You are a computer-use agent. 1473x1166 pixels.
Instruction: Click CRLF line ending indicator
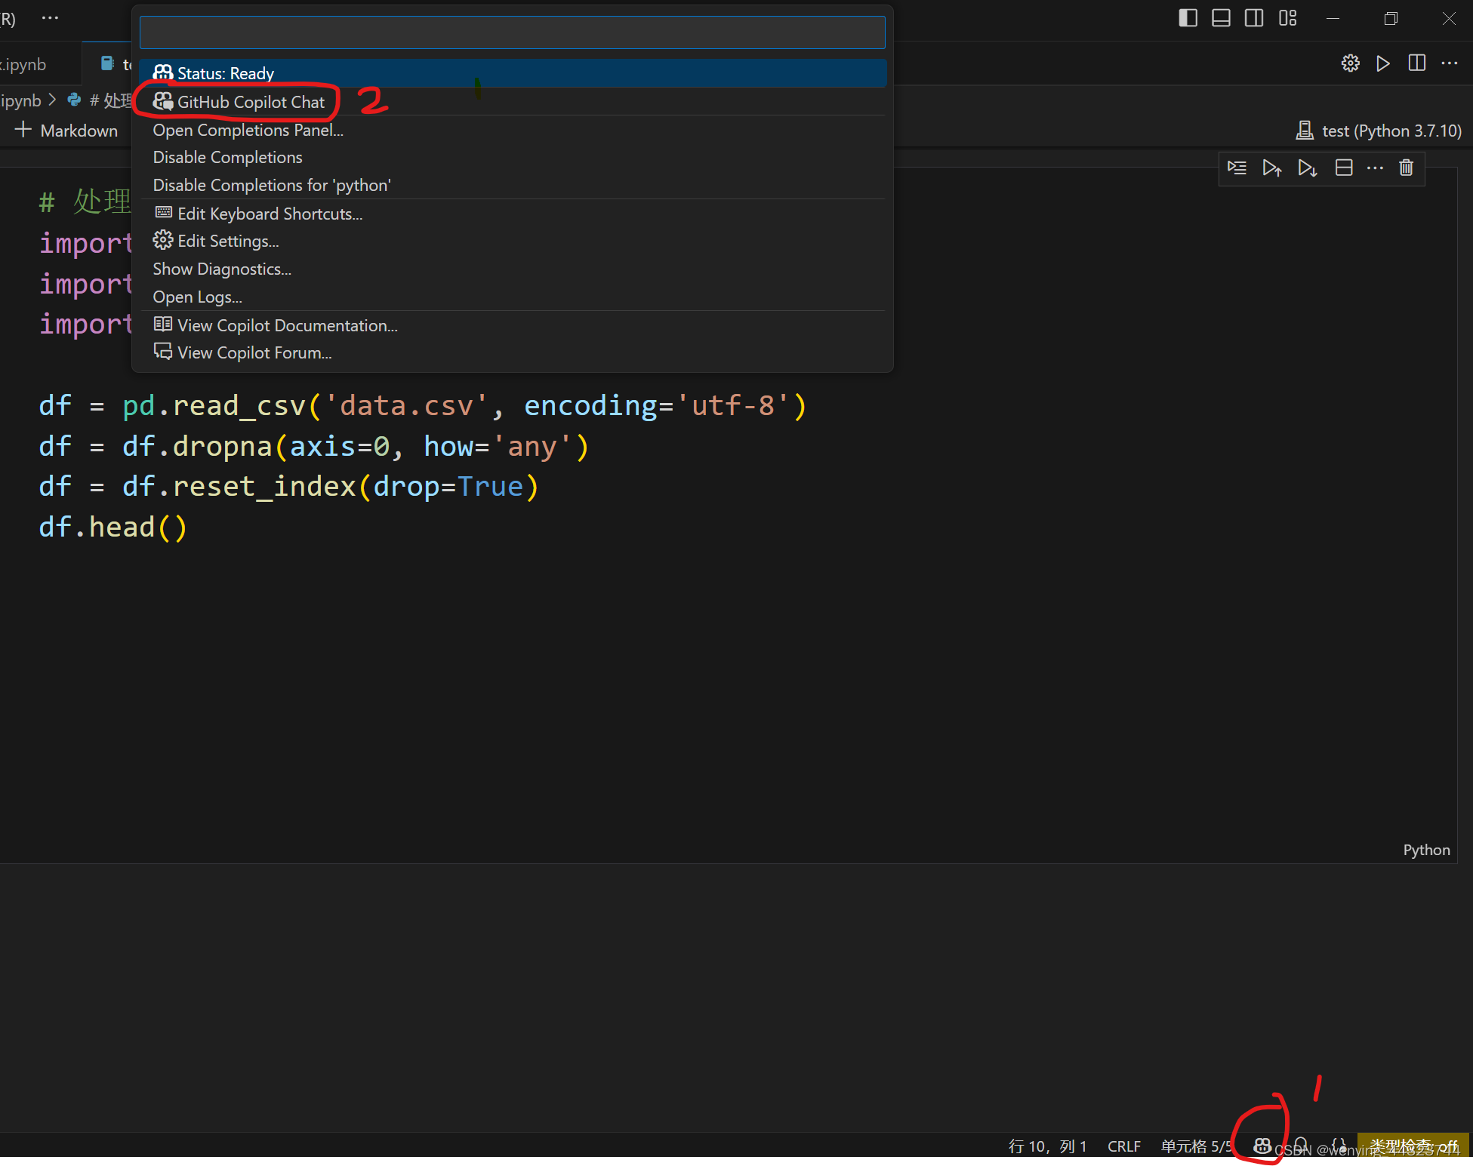coord(1123,1146)
